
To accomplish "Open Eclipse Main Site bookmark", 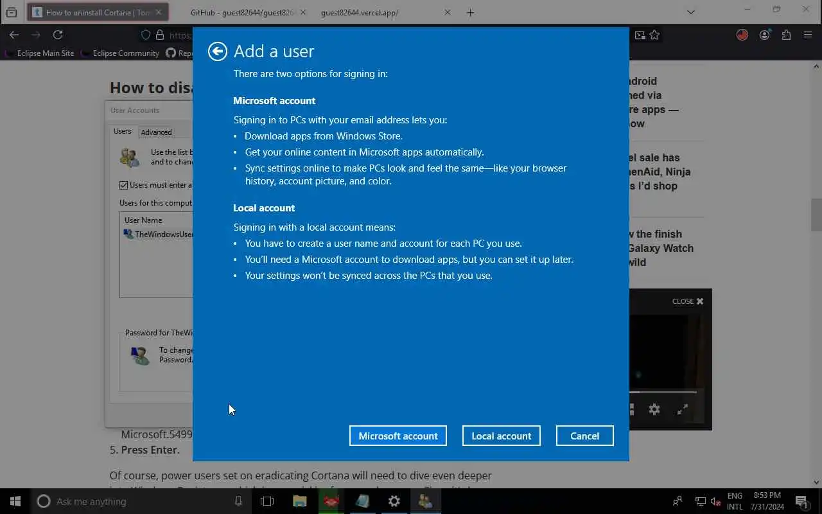I will pyautogui.click(x=40, y=53).
